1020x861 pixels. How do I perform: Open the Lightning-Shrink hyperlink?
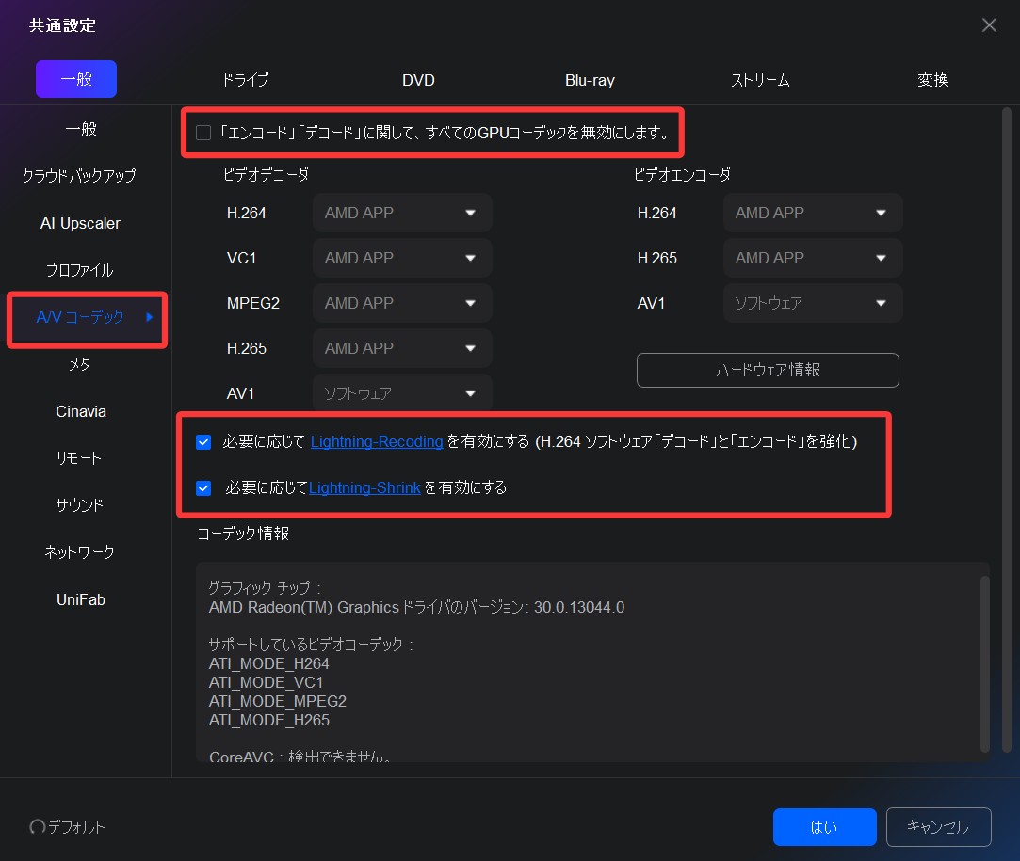(364, 487)
